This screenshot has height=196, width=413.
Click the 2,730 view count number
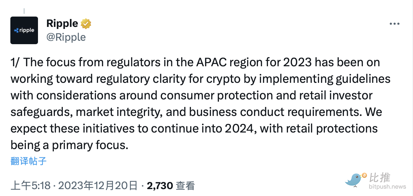(x=160, y=186)
